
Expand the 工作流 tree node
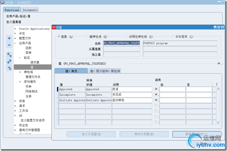(15, 111)
